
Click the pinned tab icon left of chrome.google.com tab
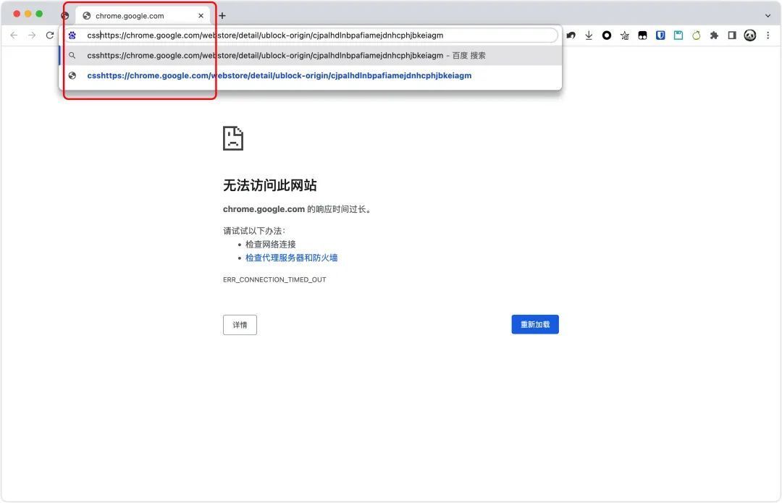65,16
